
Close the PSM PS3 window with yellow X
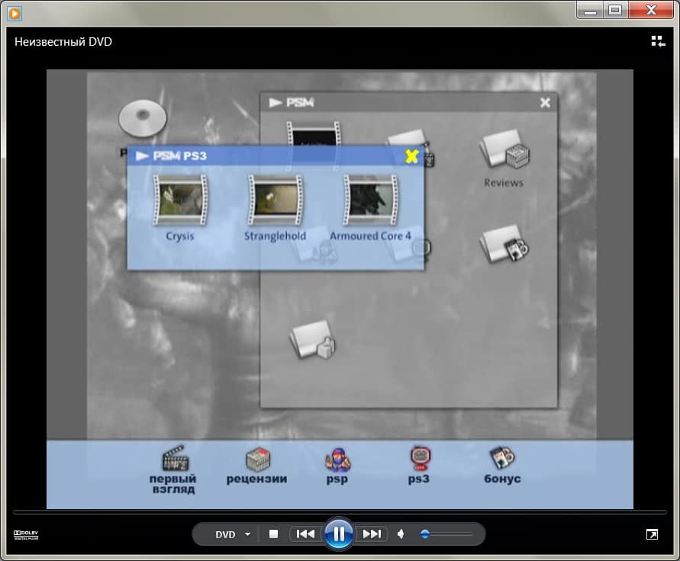click(411, 156)
